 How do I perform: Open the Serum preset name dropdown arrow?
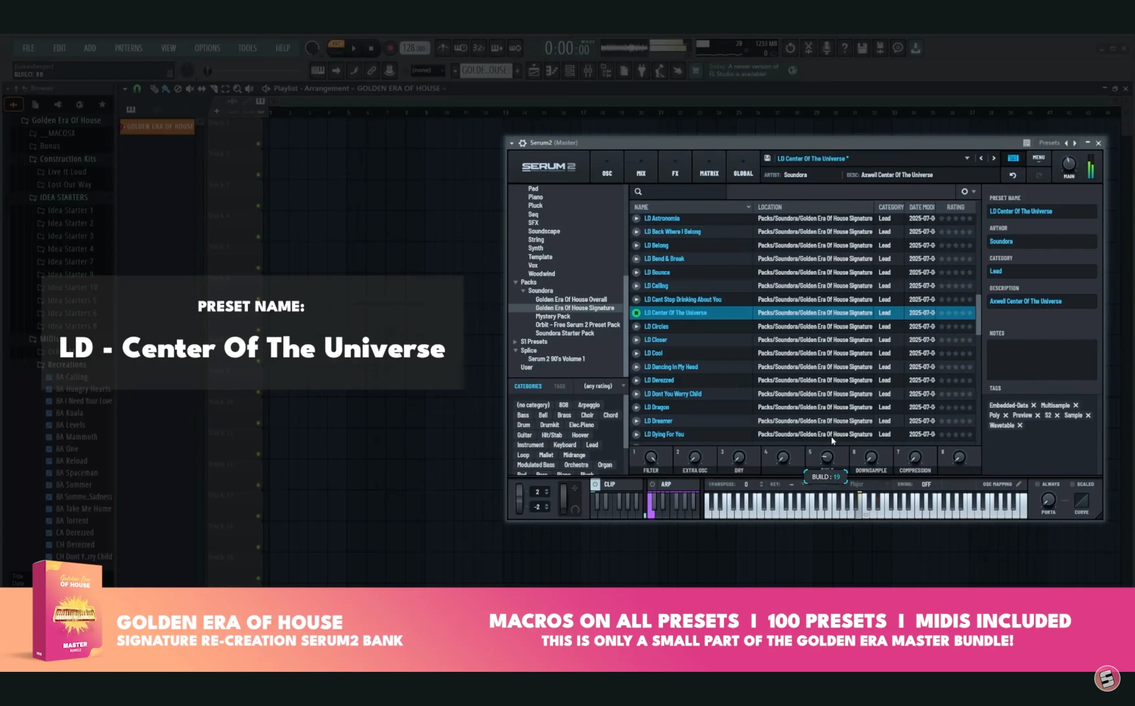point(967,158)
